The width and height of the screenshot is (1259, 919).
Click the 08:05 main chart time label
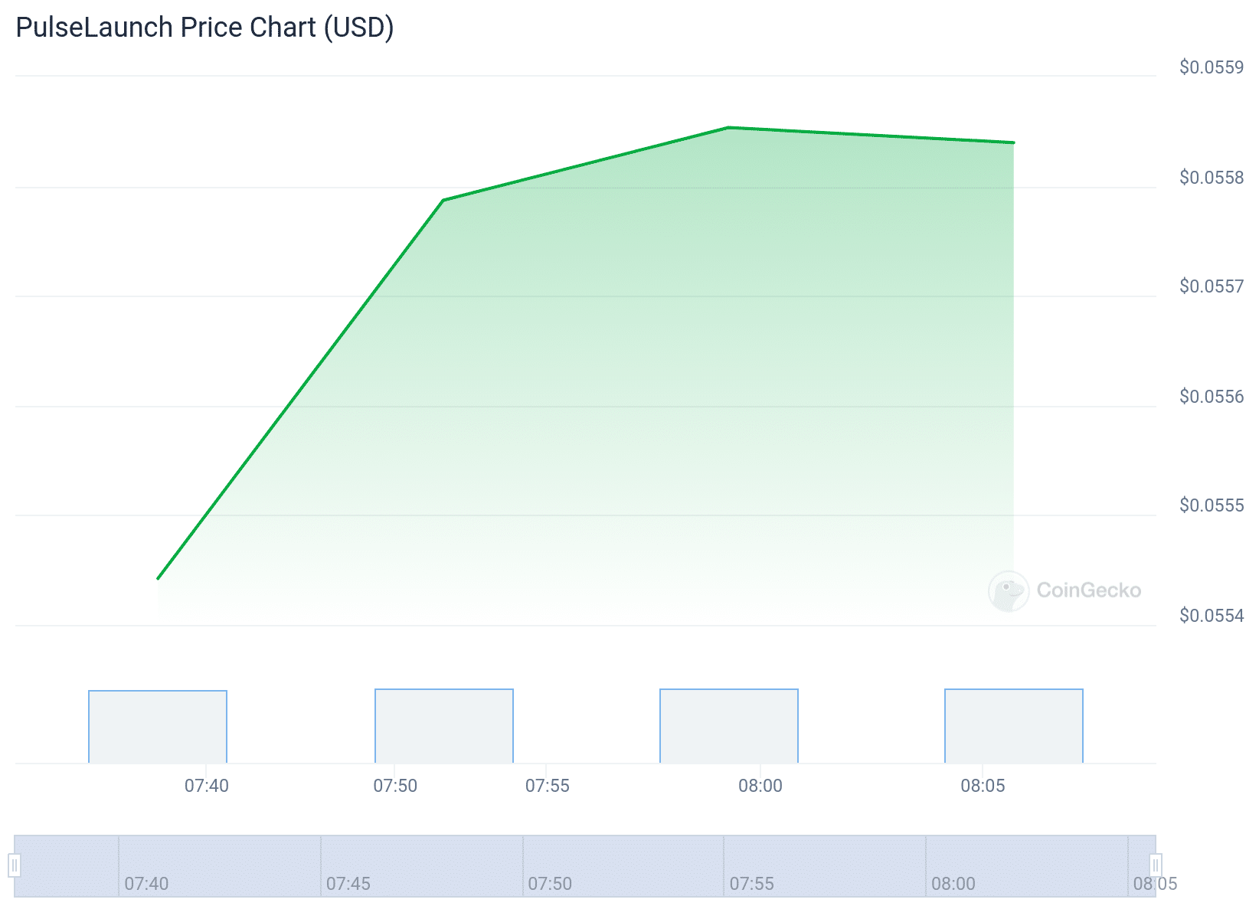click(983, 786)
